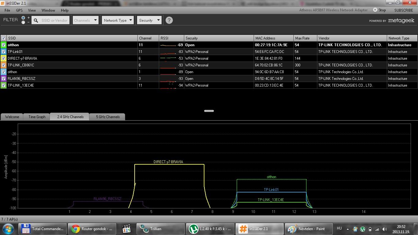The image size is (418, 235).
Task: Click the network signal tray icon
Action: pos(377,229)
